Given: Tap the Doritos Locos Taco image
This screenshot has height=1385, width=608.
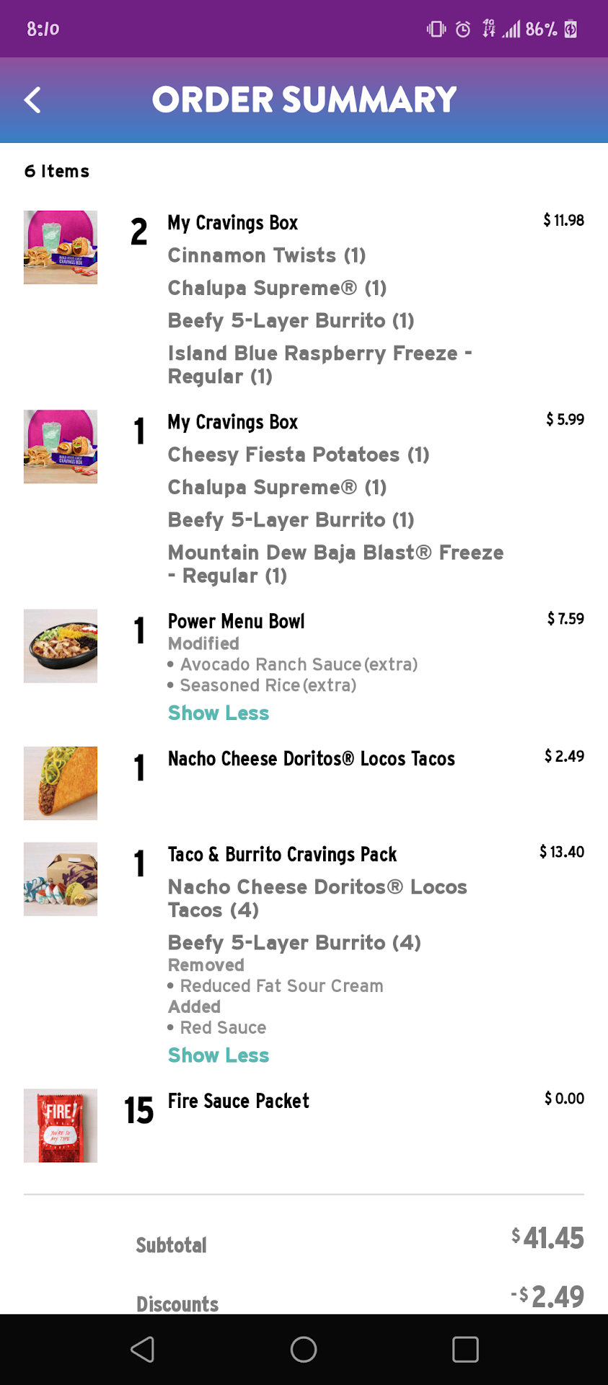Looking at the screenshot, I should click(x=61, y=783).
